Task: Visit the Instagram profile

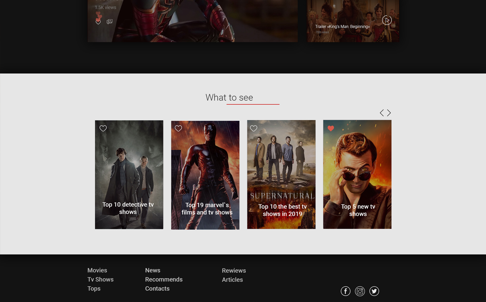Action: click(360, 291)
